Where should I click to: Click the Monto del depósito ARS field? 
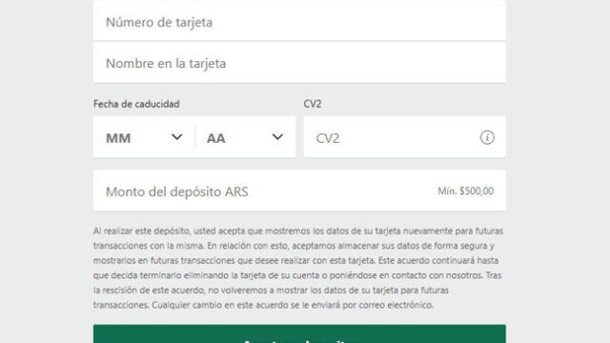[299, 191]
